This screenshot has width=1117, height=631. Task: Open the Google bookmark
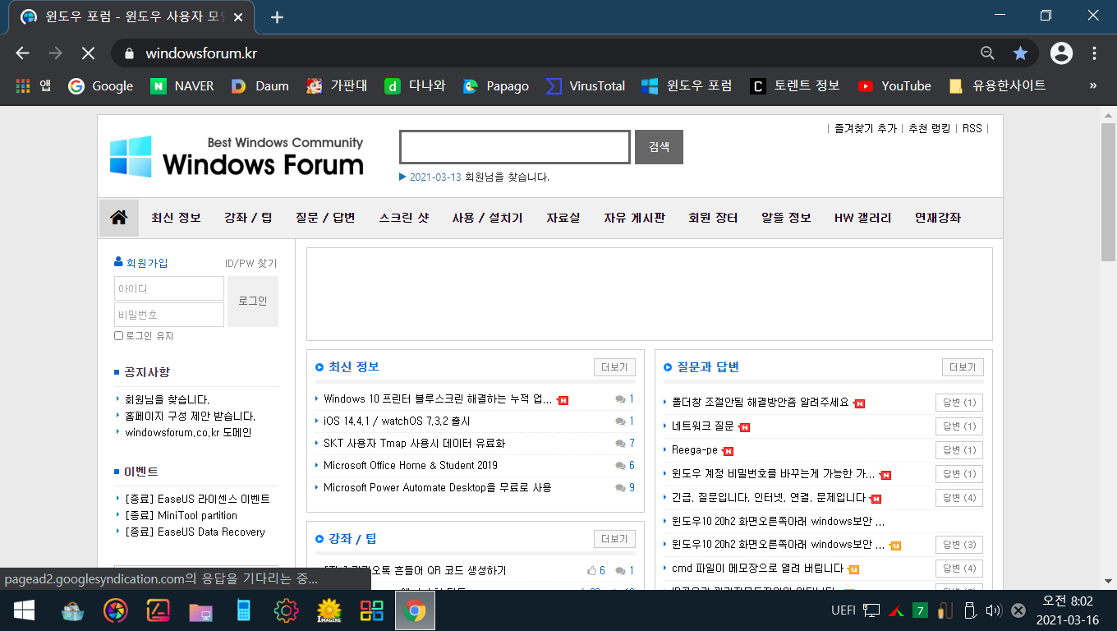(x=101, y=85)
